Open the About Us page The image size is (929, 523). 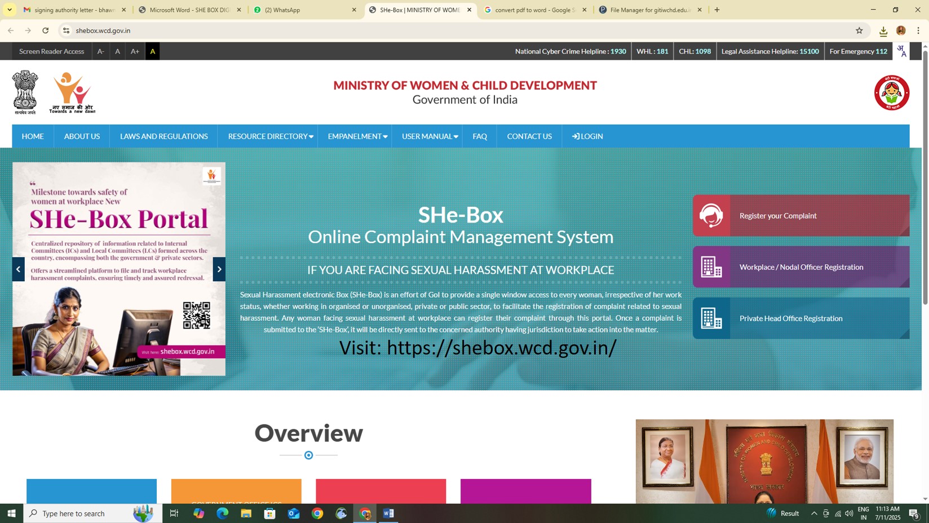82,136
